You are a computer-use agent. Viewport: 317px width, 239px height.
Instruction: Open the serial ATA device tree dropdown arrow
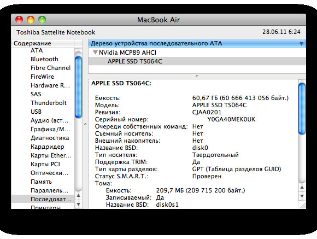pos(301,44)
